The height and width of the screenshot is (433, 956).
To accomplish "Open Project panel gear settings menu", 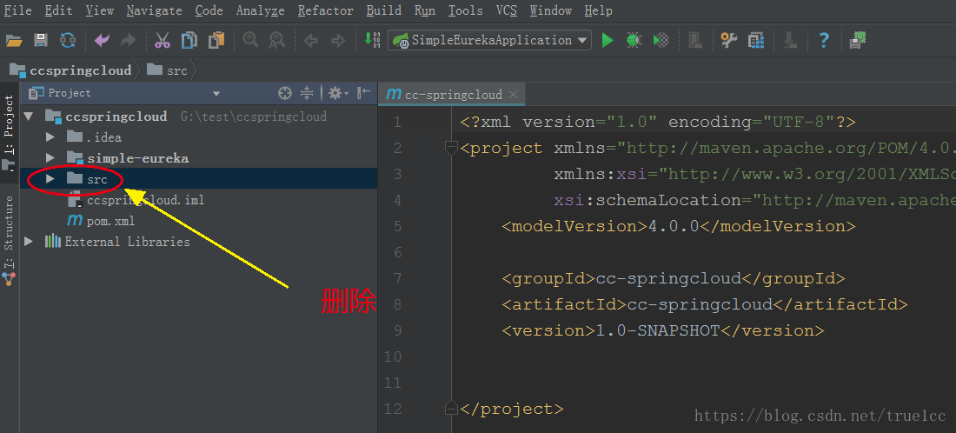I will [338, 93].
